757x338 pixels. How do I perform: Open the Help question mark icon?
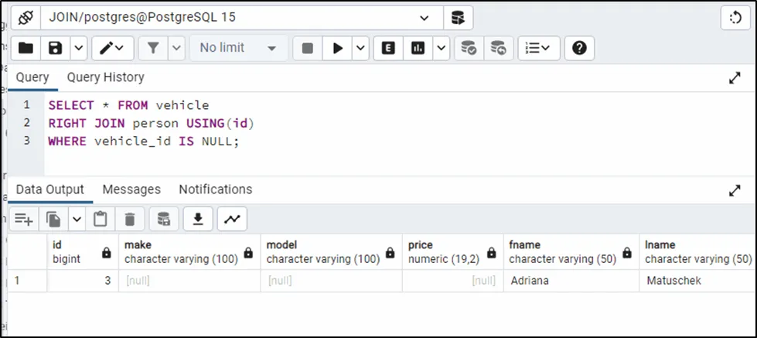pos(578,48)
